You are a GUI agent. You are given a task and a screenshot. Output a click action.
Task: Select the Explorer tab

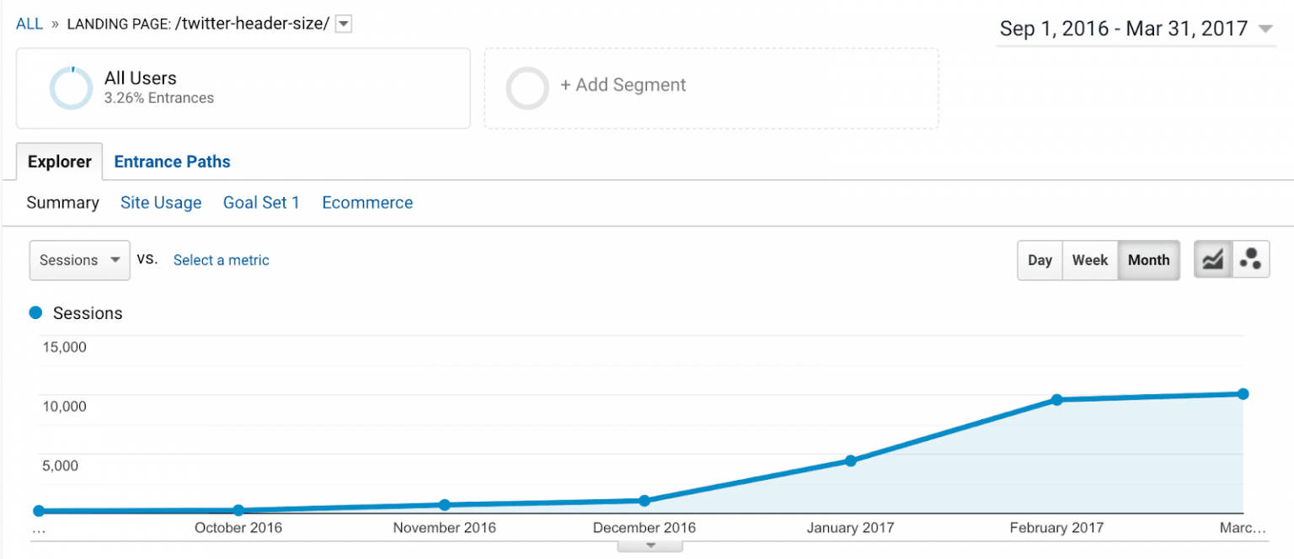(x=58, y=161)
